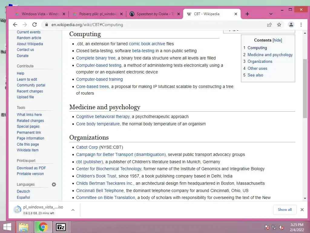Screen dimensions: 310x233
Task: Close the CBT - Wikipedia tab
Action: tap(236, 14)
